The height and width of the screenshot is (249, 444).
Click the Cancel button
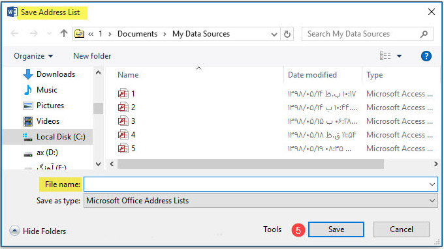click(x=402, y=229)
